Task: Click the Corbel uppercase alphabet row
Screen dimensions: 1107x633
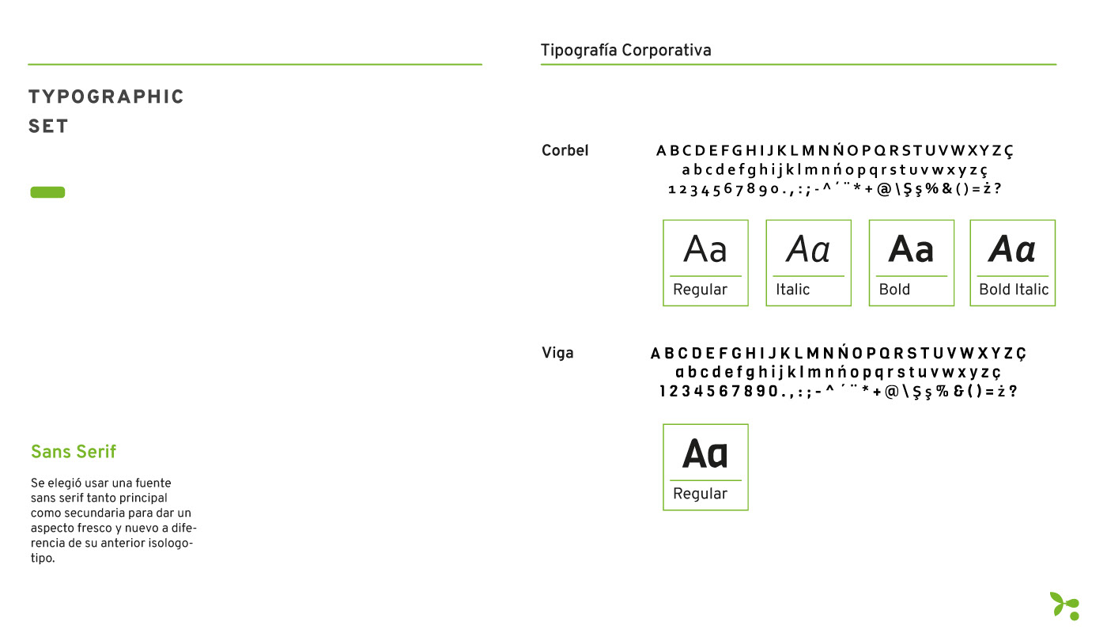Action: [x=835, y=150]
